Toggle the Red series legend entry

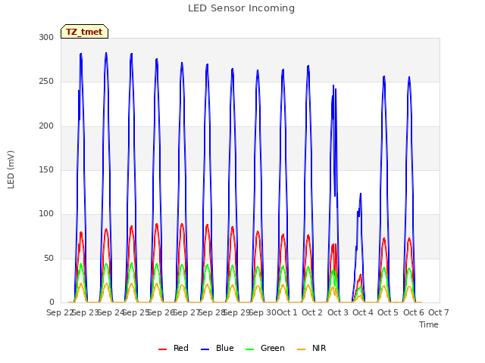[x=174, y=348]
